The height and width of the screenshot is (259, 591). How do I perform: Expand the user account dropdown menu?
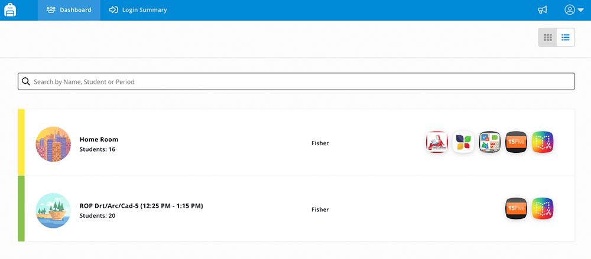(x=573, y=10)
